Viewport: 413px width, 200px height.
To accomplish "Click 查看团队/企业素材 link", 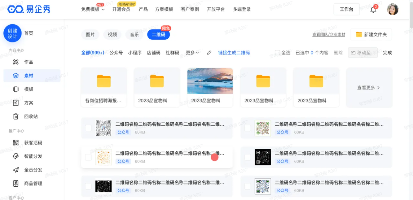I will [x=329, y=35].
